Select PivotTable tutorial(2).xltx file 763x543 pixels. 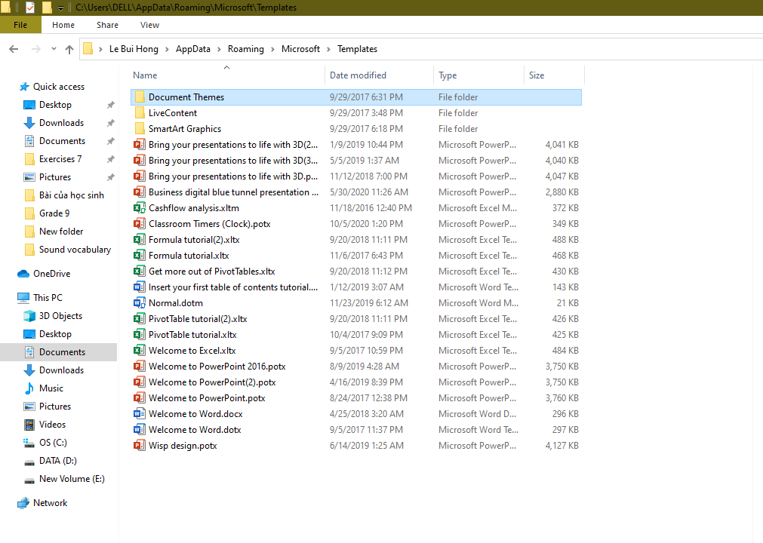pos(198,319)
